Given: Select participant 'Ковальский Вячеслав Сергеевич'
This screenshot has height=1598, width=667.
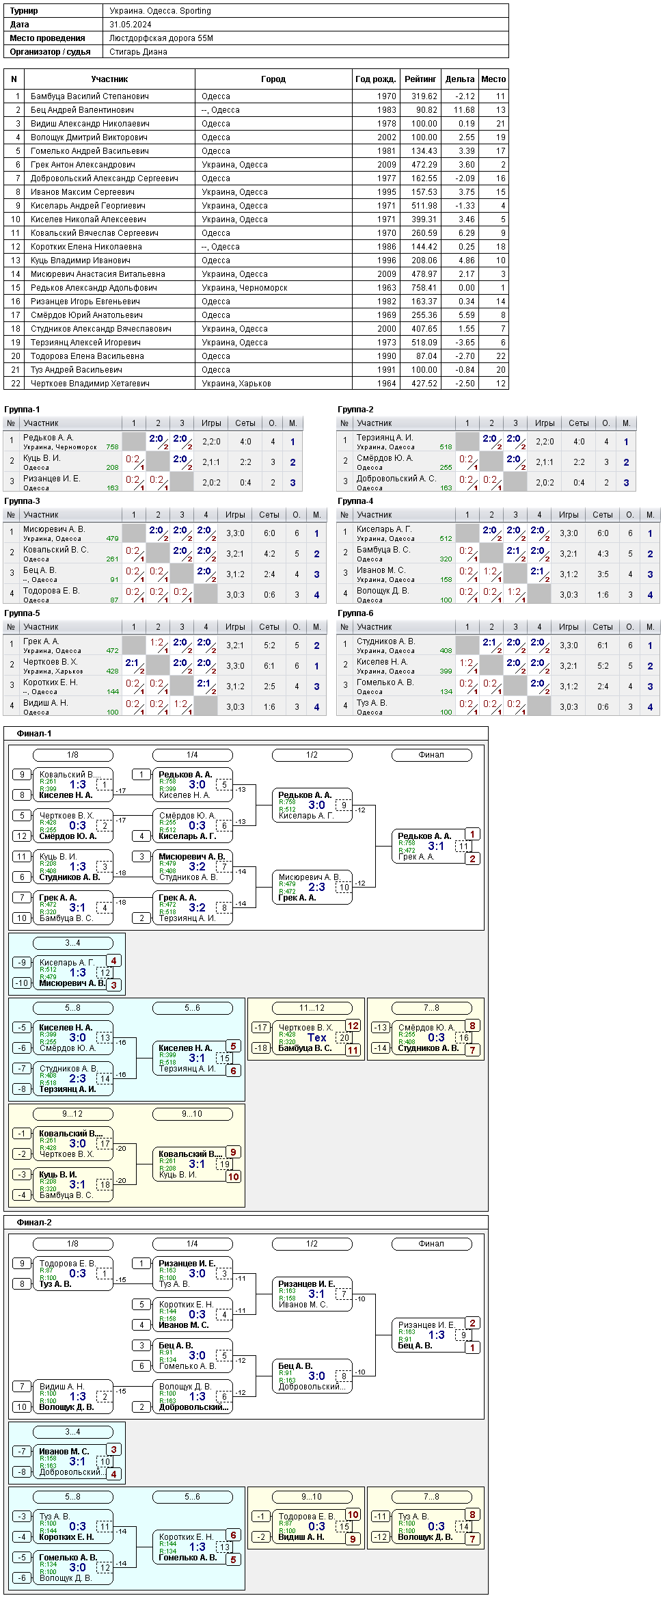Looking at the screenshot, I should [94, 233].
